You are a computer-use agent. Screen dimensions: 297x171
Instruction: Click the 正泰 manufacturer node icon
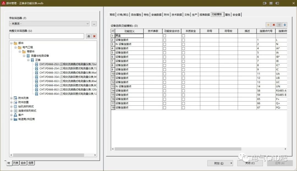pos(32,60)
